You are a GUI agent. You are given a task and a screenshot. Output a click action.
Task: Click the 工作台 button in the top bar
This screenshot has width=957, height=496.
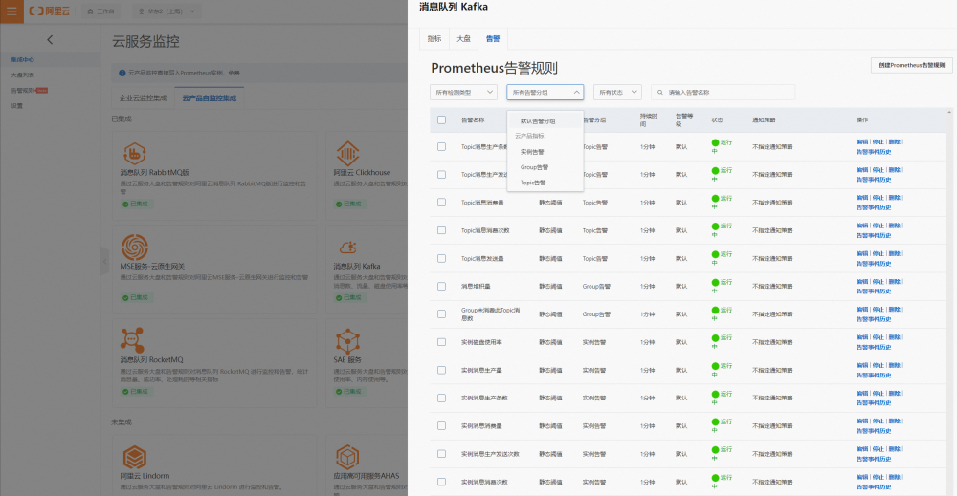(x=100, y=11)
